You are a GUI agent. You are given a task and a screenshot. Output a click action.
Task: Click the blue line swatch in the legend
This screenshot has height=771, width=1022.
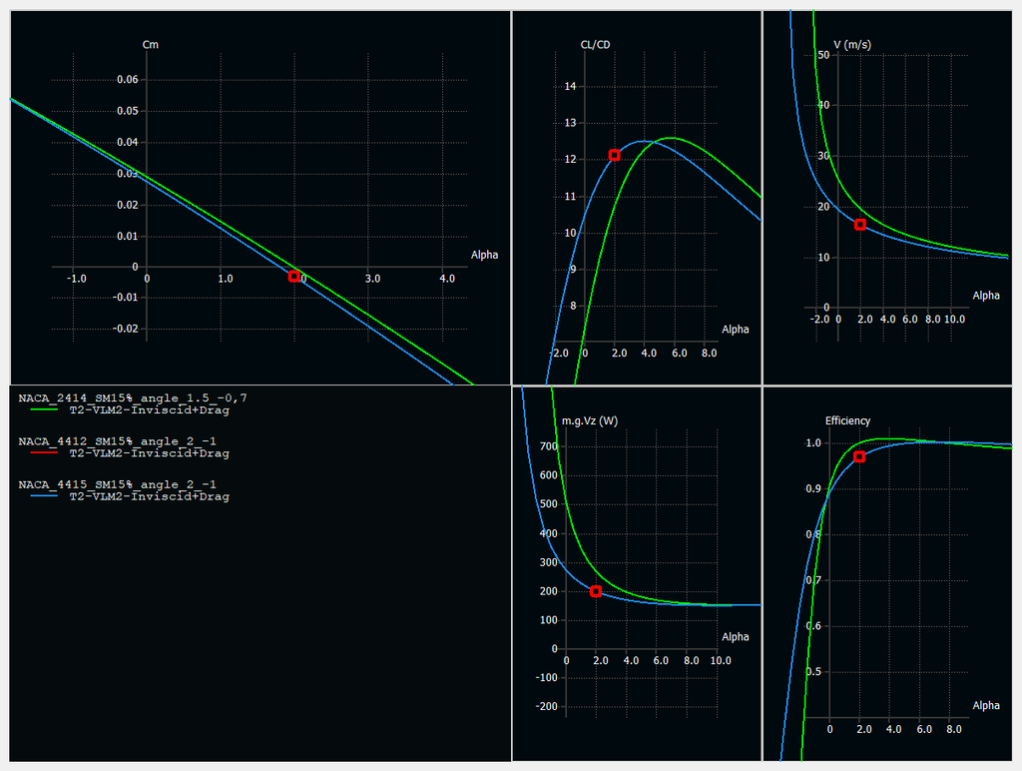click(44, 496)
